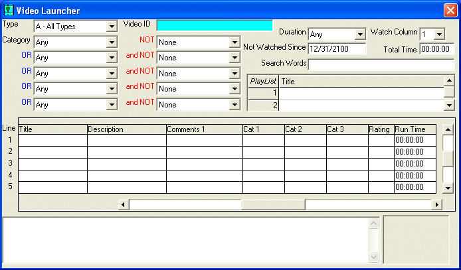Click the Not Watched Since date field

tap(337, 48)
